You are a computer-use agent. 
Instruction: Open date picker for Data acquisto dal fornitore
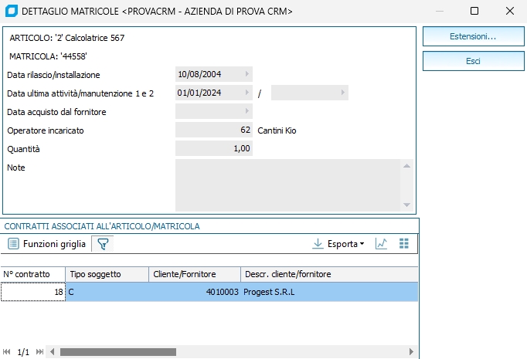(x=247, y=111)
